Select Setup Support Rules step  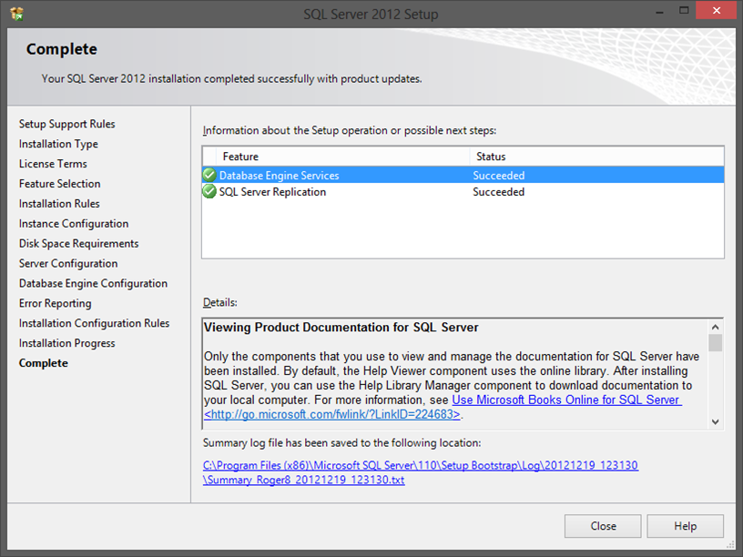[66, 124]
